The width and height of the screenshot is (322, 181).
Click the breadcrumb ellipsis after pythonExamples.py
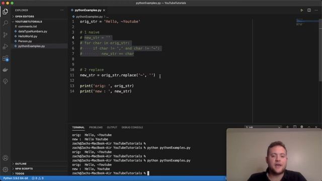tap(107, 17)
